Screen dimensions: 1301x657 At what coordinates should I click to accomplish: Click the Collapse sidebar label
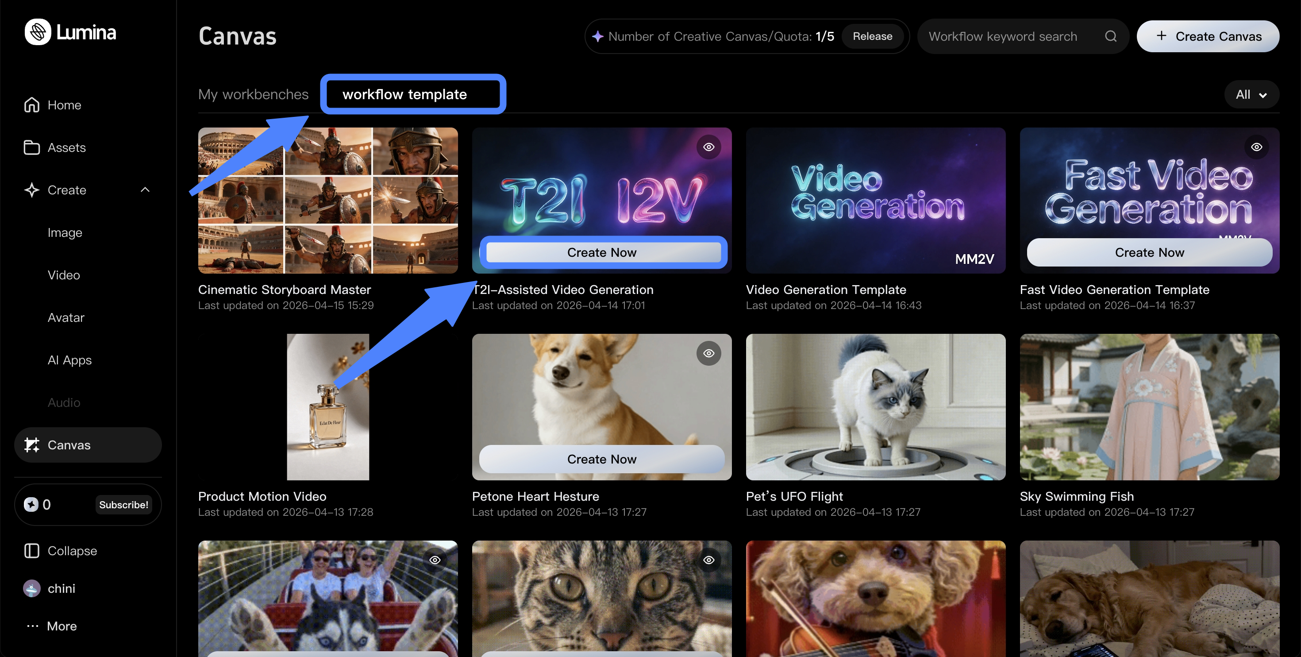pyautogui.click(x=72, y=550)
